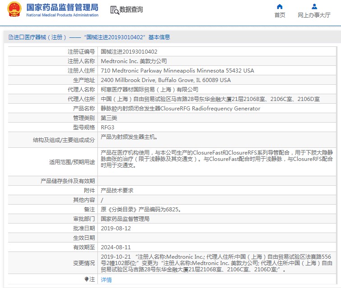Click 变更情况 row label
This screenshot has height=288, width=341.
pyautogui.click(x=84, y=263)
